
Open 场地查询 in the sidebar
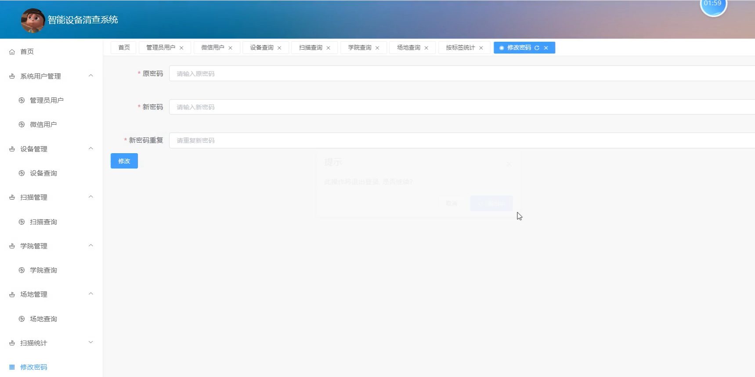pos(43,319)
